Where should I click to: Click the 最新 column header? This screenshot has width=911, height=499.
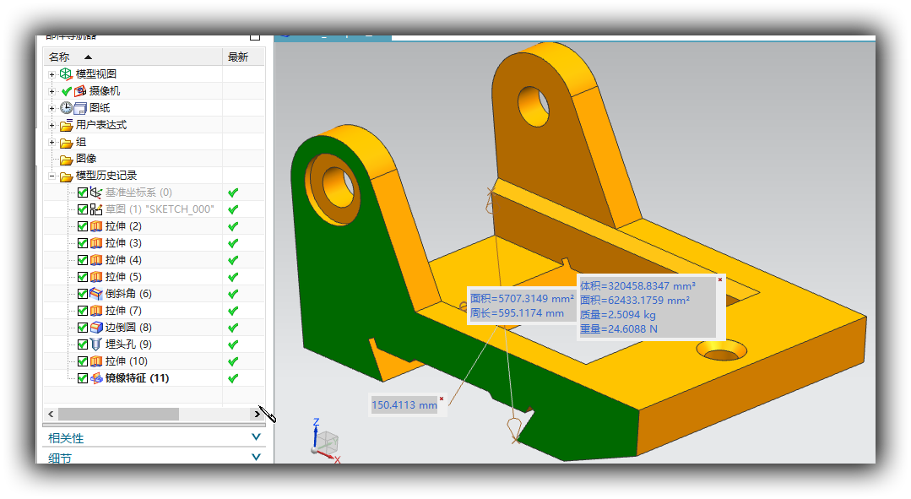coord(238,57)
